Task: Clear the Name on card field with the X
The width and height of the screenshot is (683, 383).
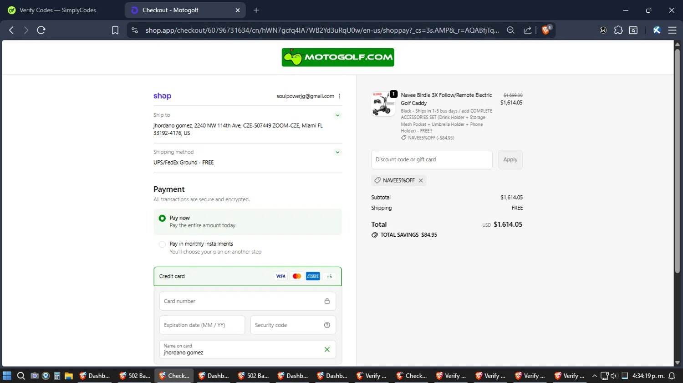Action: (327, 349)
